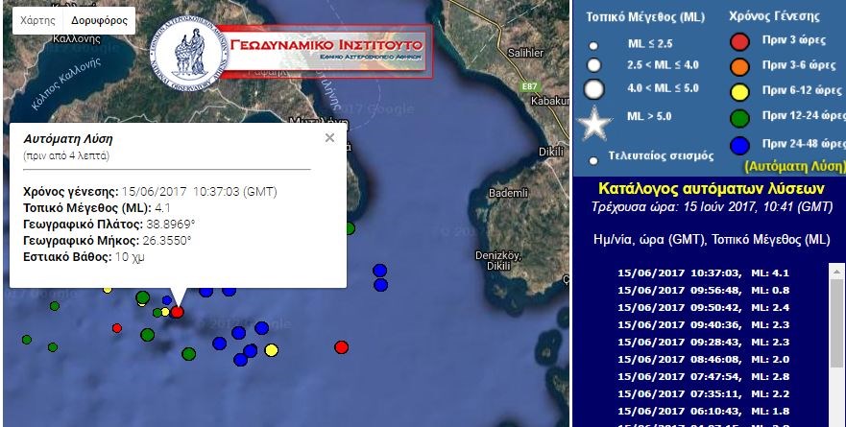This screenshot has width=846, height=427.
Task: Click the Χρόνος Γένεσης legend heading
Action: coord(774,16)
